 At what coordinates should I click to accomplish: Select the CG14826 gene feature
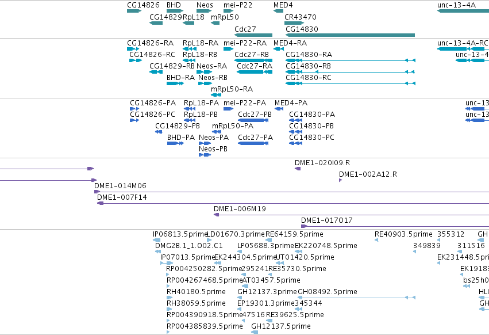coord(134,12)
